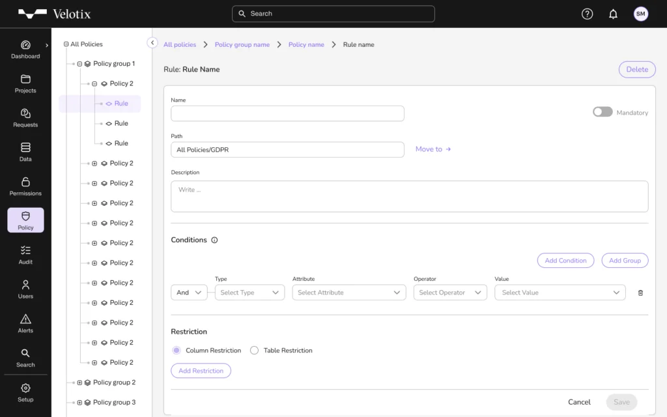Click into the Name input field
Screen dimensions: 667x417
(287, 113)
